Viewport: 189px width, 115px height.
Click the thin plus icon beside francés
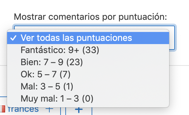coord(49,109)
